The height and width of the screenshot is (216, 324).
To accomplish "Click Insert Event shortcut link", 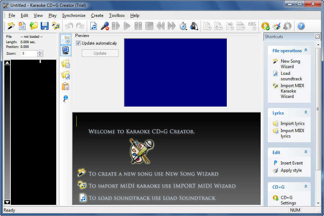I will (x=292, y=163).
